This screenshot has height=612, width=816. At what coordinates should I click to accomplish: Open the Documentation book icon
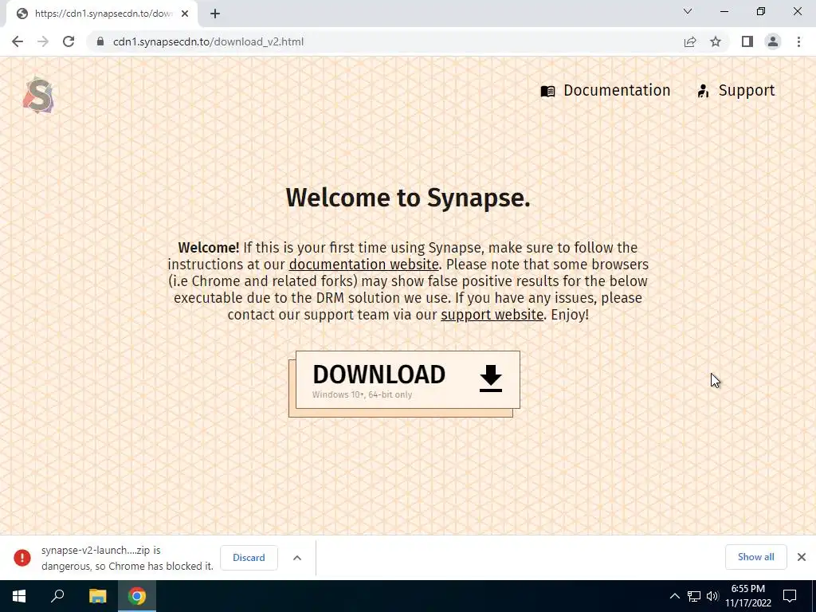[x=547, y=91]
